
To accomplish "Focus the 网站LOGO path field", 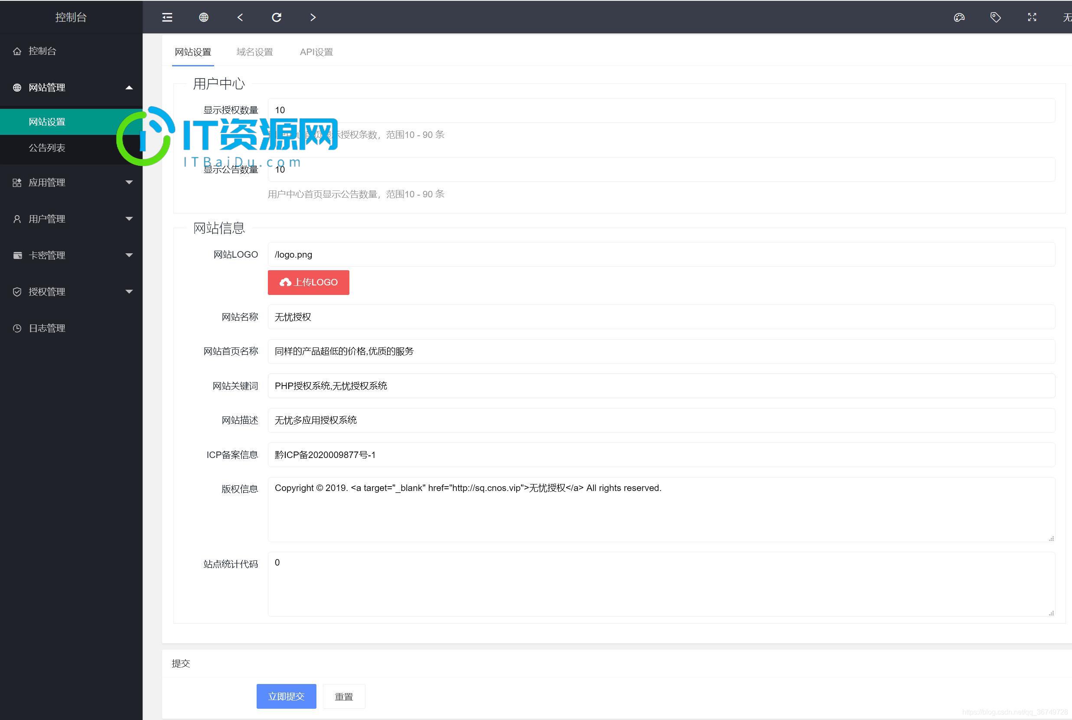I will (x=661, y=255).
